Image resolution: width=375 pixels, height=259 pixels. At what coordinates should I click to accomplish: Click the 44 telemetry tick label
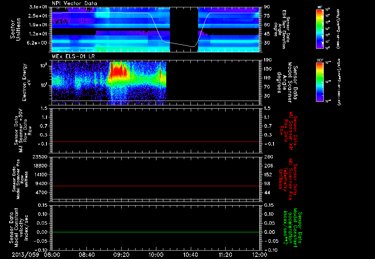(x=267, y=192)
